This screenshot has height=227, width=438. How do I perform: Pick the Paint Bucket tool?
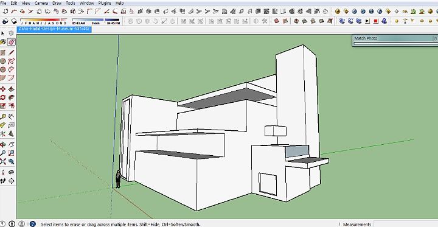click(3, 41)
